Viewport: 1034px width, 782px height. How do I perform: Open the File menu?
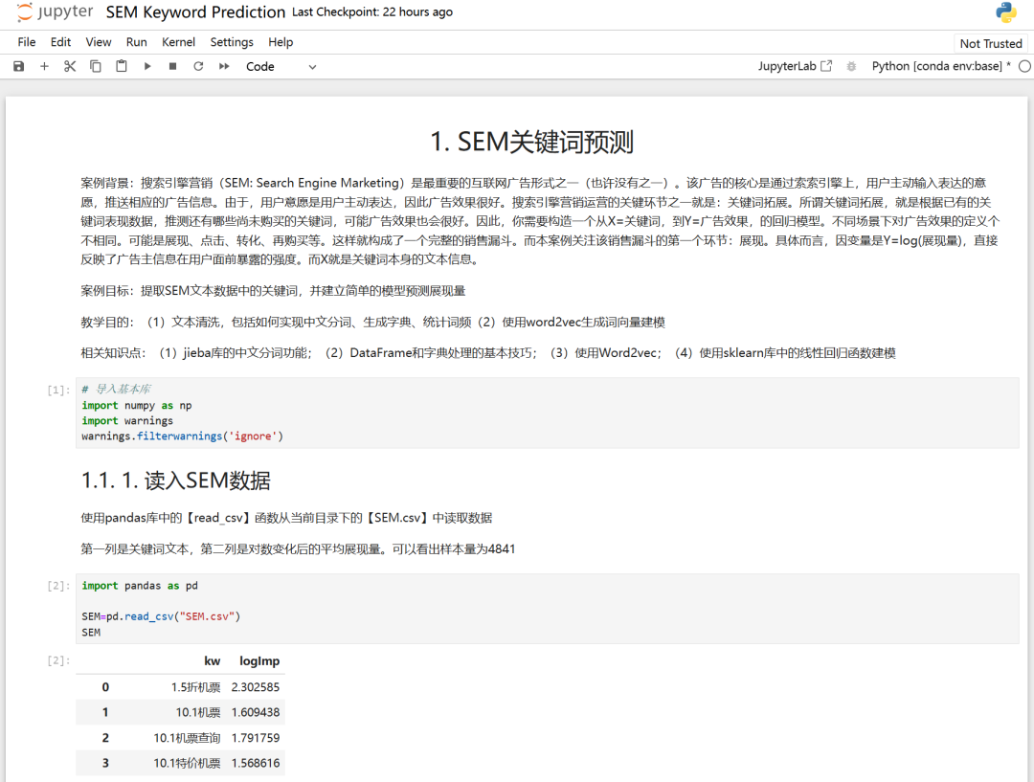[x=27, y=42]
